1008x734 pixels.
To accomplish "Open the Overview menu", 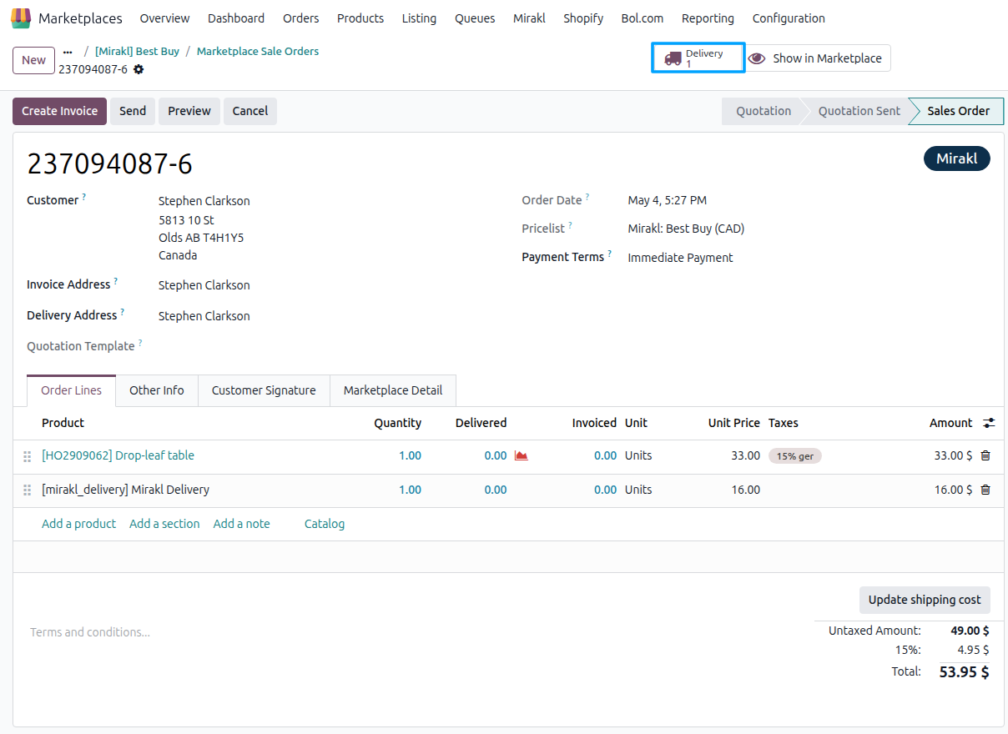I will pyautogui.click(x=164, y=18).
